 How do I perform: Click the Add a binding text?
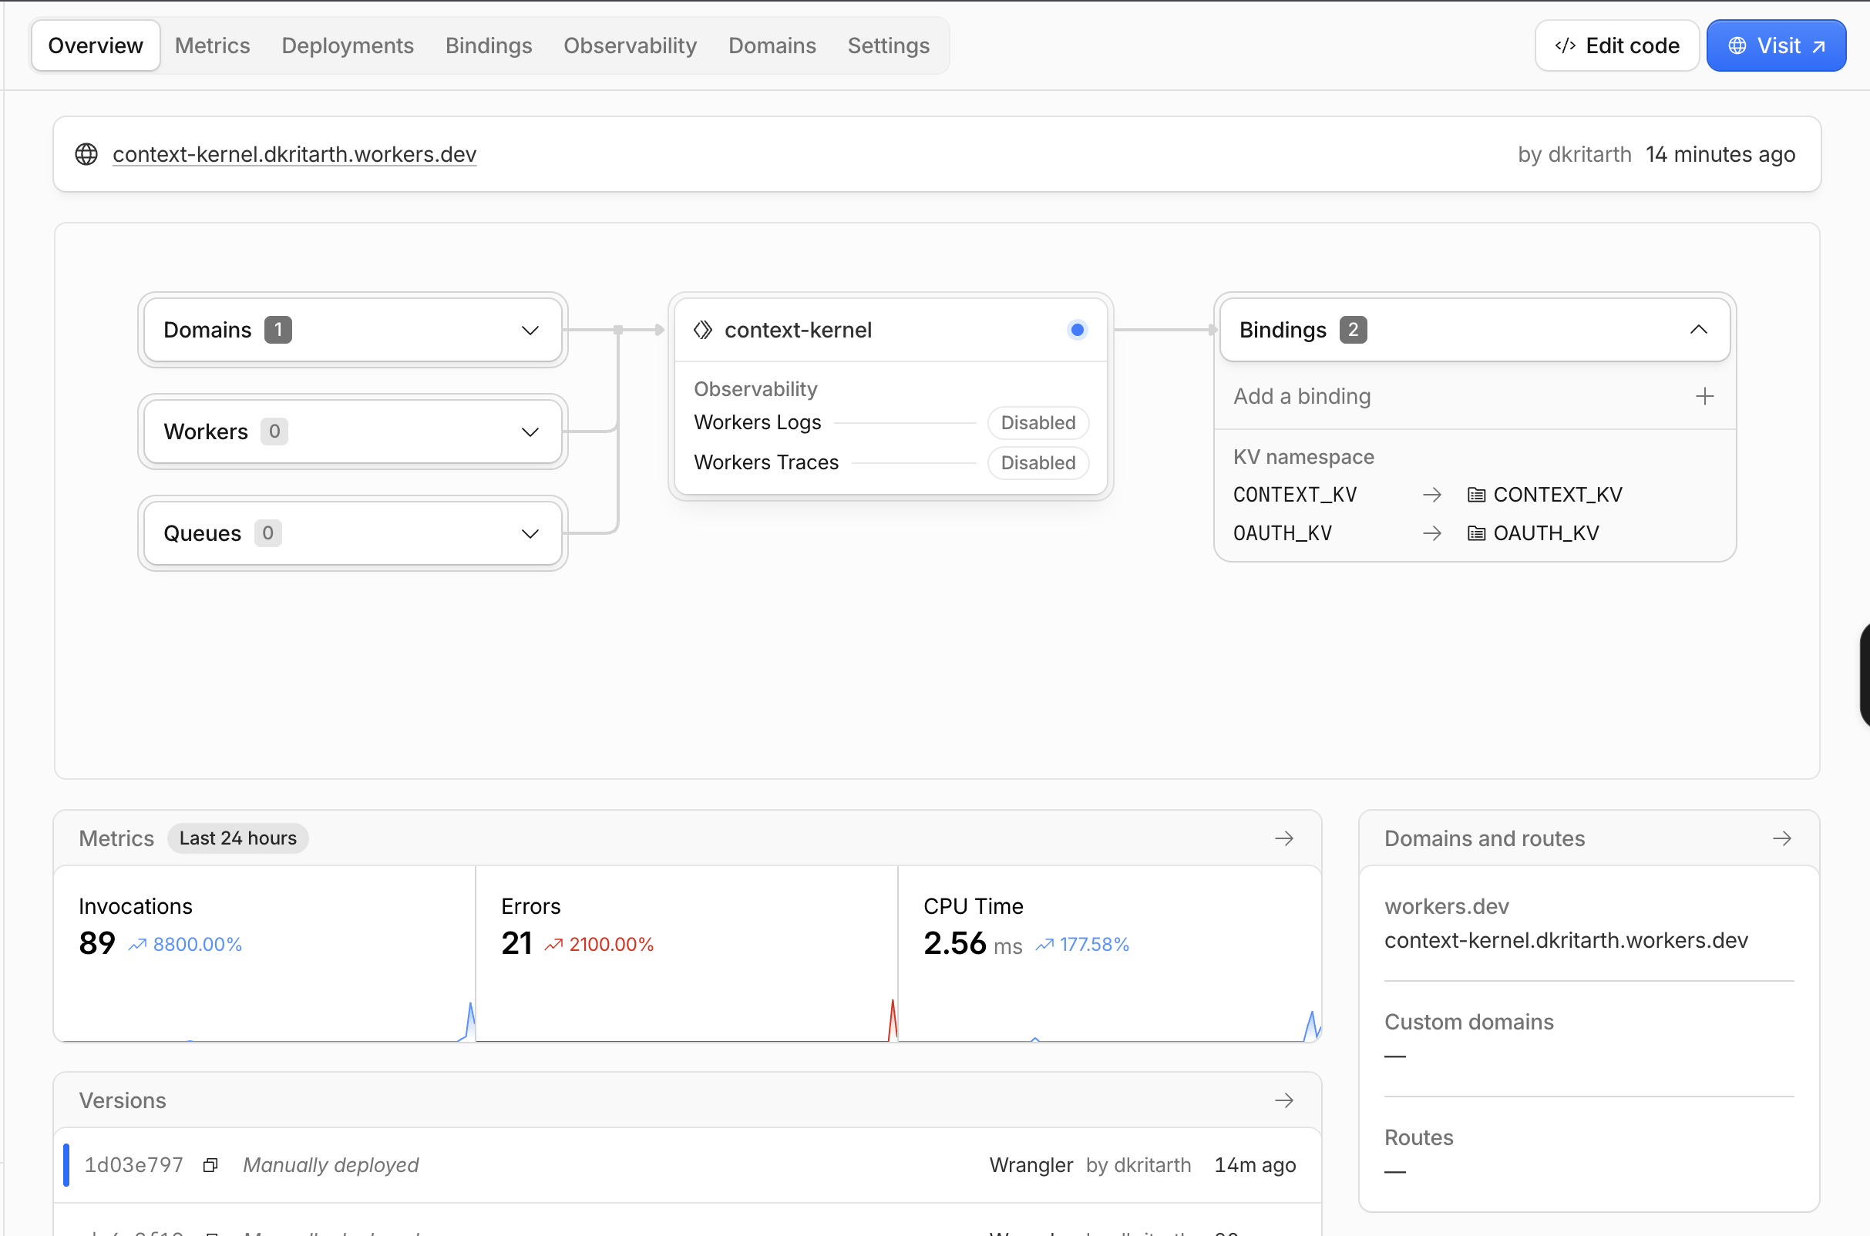pos(1303,397)
